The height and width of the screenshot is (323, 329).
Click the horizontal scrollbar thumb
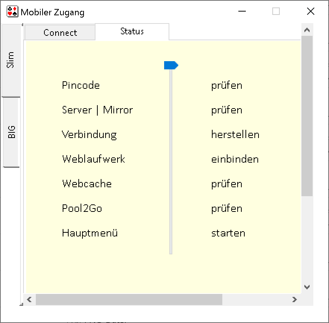click(129, 300)
